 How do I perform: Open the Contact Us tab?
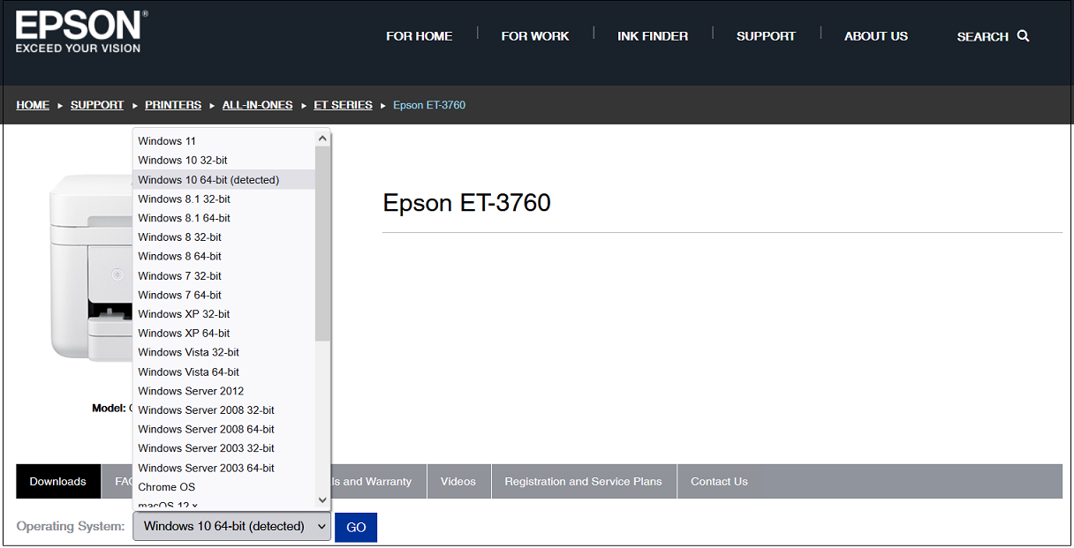pos(719,482)
